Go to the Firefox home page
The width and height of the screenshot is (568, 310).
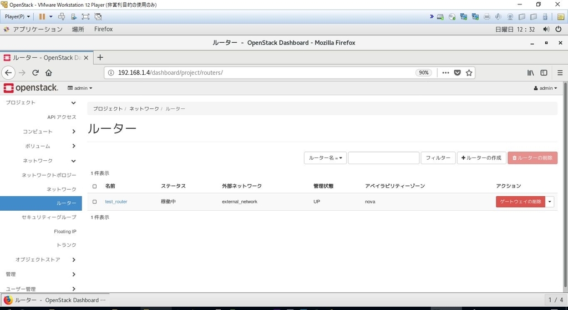click(x=49, y=73)
